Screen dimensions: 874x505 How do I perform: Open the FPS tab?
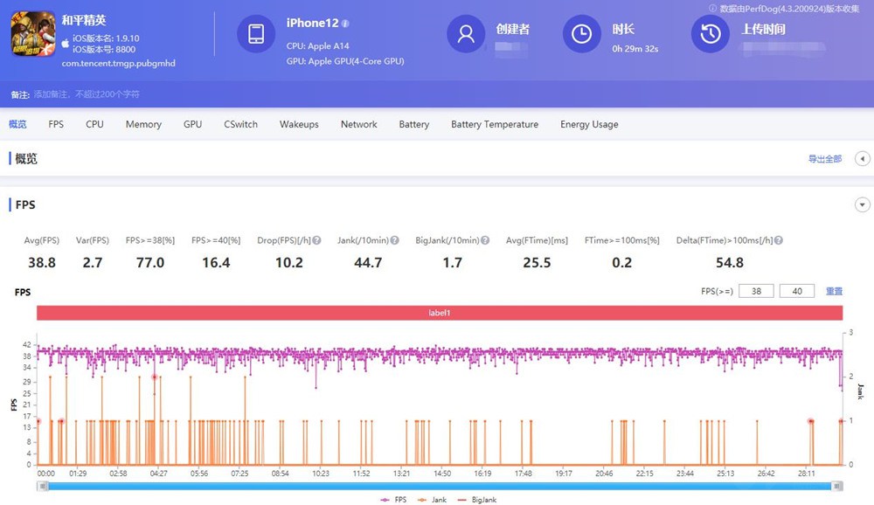(56, 124)
